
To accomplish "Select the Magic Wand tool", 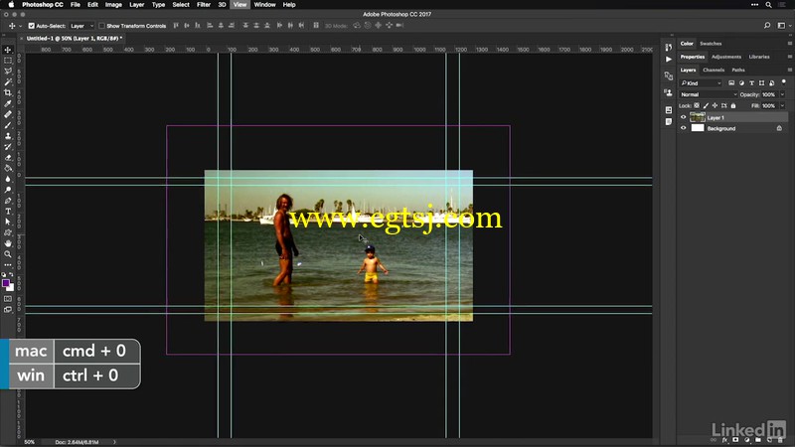I will 8,81.
